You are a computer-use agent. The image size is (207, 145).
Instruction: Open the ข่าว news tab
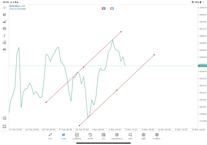(103, 136)
